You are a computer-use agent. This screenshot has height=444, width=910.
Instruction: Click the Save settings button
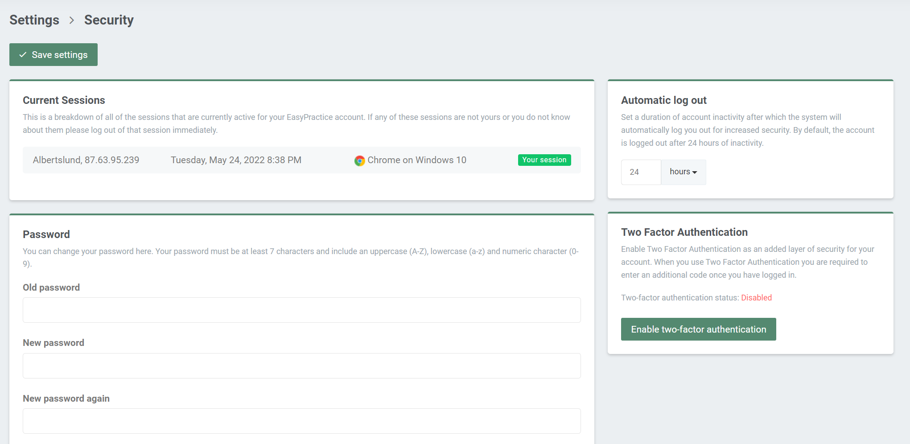[x=54, y=55]
